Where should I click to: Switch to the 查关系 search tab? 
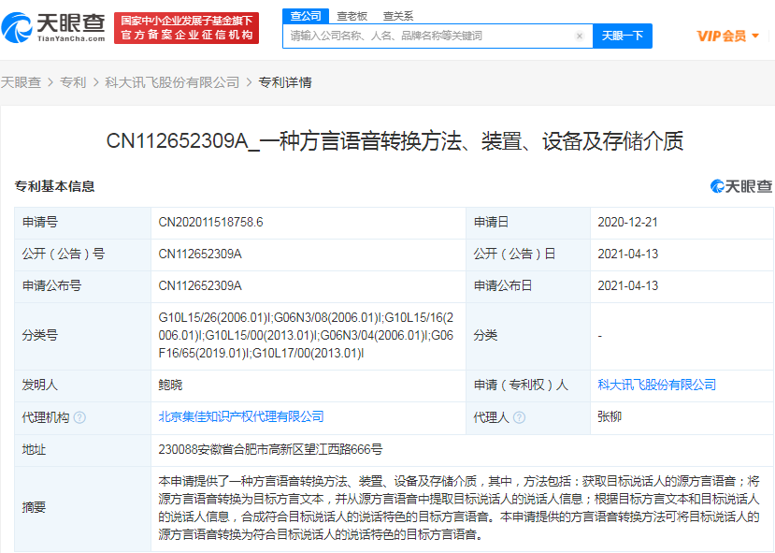(398, 16)
